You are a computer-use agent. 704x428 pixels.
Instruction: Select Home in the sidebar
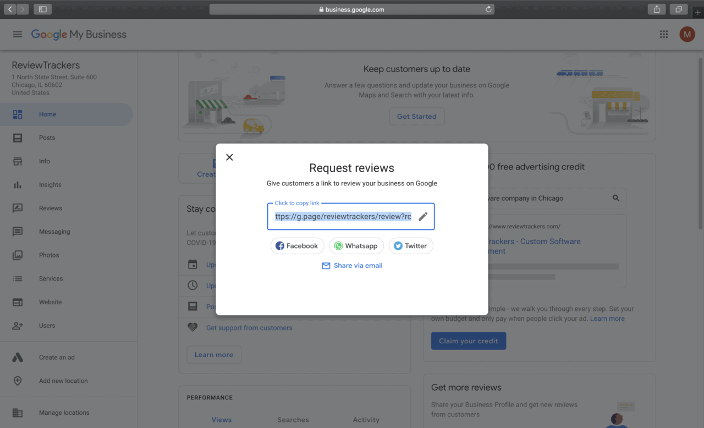[x=66, y=114]
